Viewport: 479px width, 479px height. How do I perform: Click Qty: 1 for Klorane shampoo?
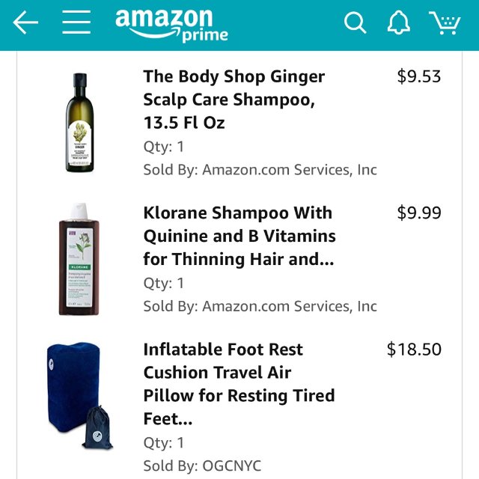coord(163,283)
